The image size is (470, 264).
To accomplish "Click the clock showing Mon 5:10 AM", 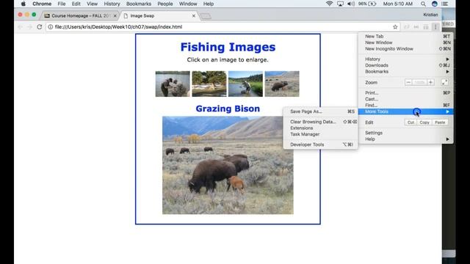I will (x=398, y=4).
